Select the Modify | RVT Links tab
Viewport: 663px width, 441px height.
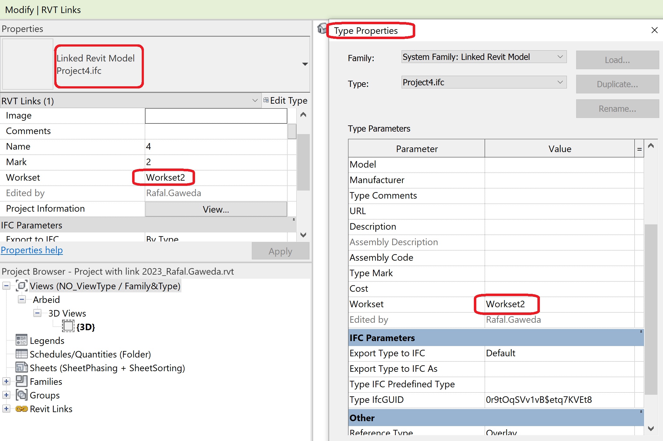click(43, 10)
